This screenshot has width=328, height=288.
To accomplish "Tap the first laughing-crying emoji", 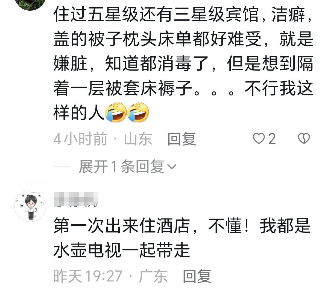I will [x=116, y=112].
